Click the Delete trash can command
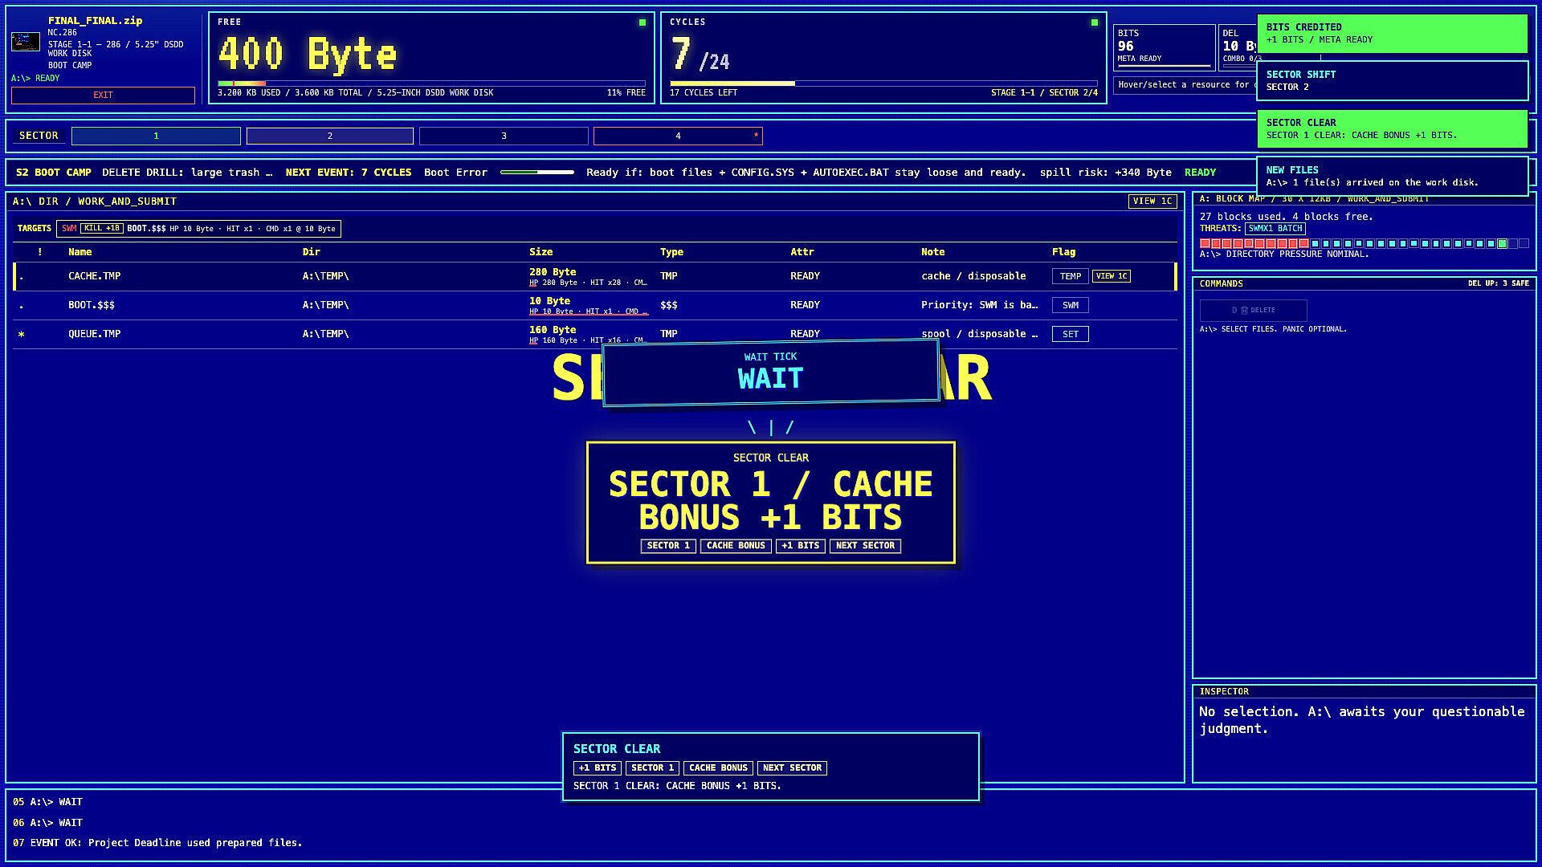This screenshot has width=1542, height=867. click(x=1253, y=310)
